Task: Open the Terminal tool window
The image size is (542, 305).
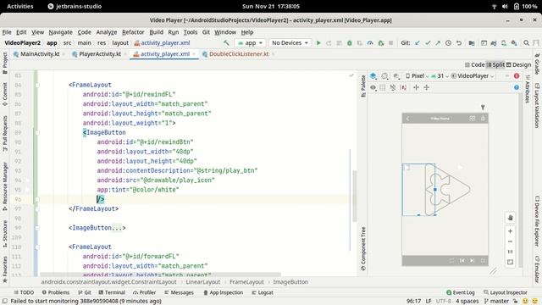Action: [x=112, y=292]
